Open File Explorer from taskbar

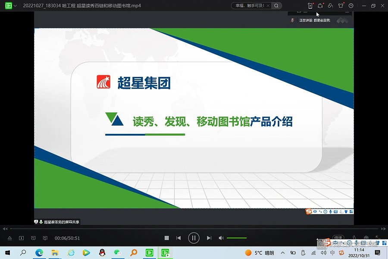(55, 253)
